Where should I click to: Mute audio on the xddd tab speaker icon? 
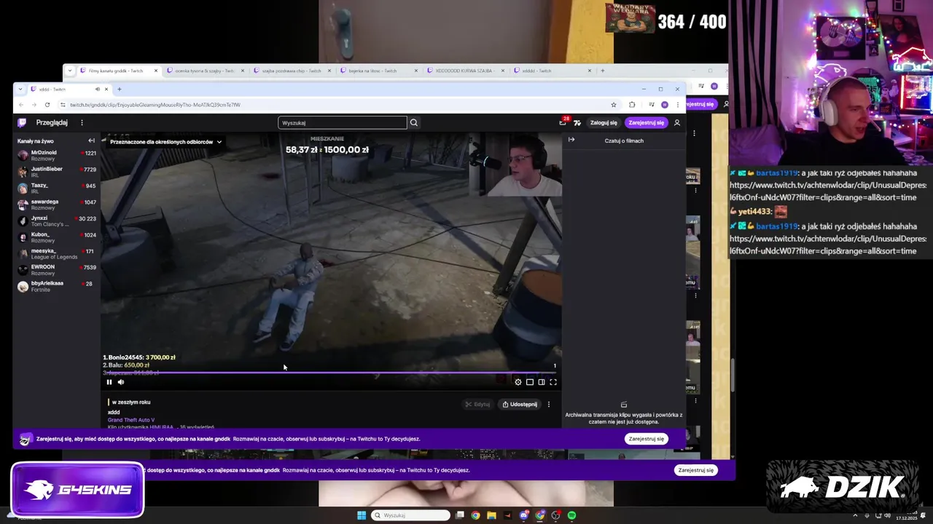tap(97, 90)
